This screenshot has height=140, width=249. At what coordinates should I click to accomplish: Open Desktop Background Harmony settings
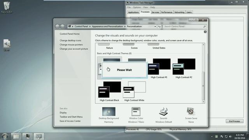coord(109,115)
